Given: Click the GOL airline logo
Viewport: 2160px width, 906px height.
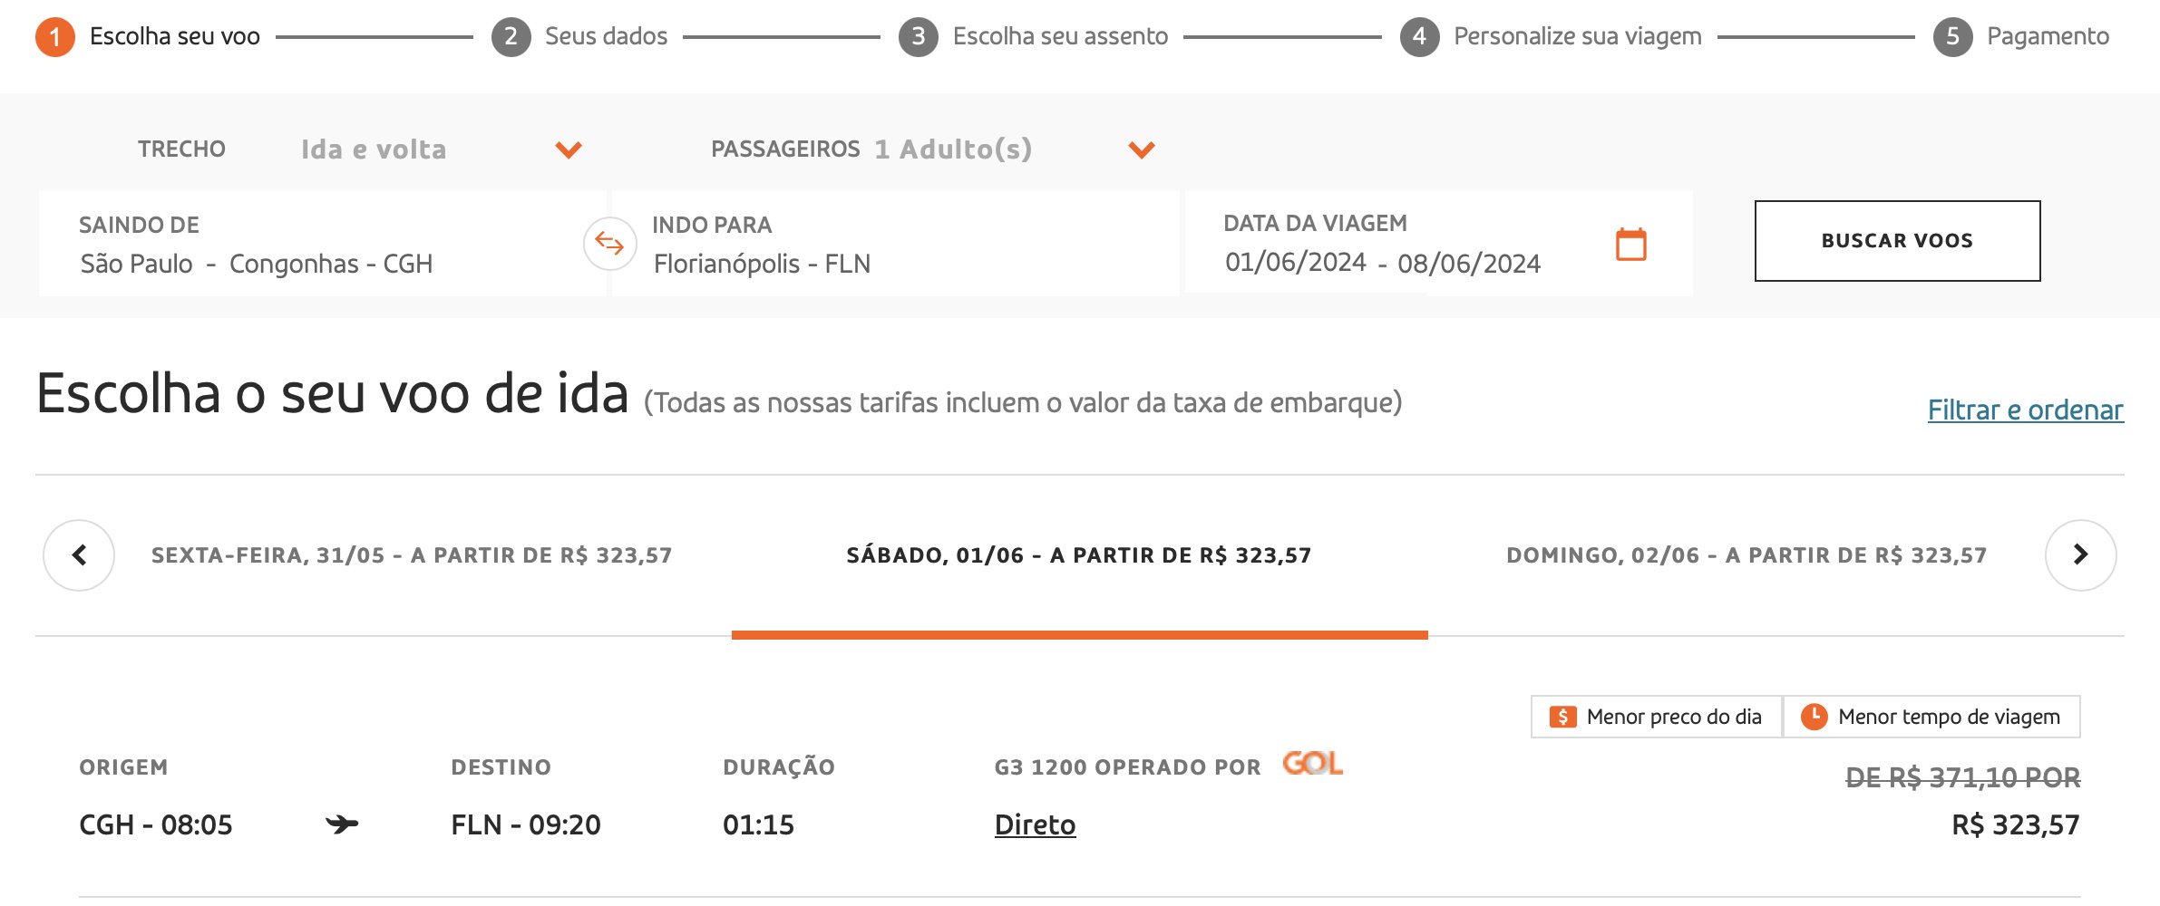Looking at the screenshot, I should point(1312,763).
